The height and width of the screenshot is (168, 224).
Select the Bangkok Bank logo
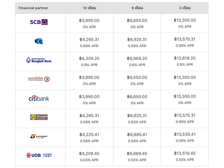coord(39,60)
